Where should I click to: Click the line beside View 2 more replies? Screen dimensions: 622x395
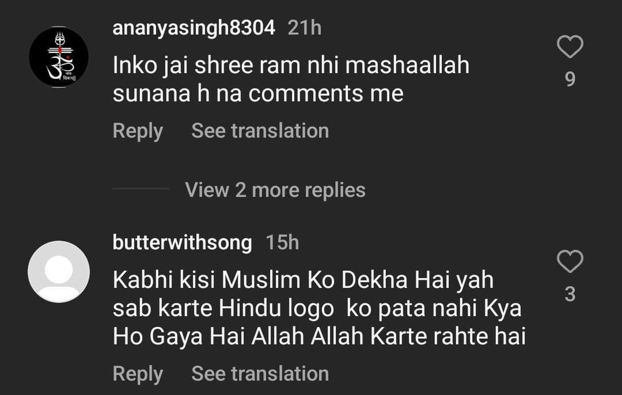click(141, 189)
